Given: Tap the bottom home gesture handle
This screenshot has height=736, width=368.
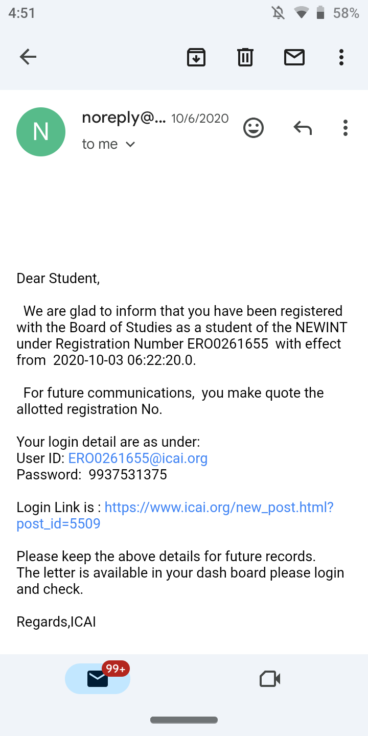Looking at the screenshot, I should click(x=184, y=720).
